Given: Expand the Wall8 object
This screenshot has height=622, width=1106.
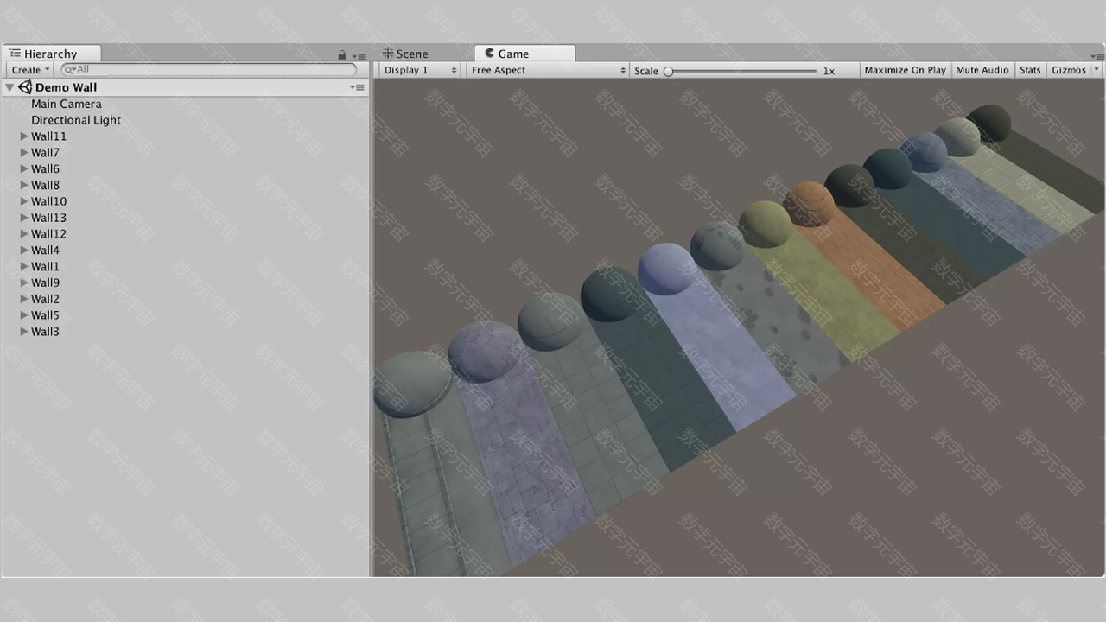Looking at the screenshot, I should click(24, 185).
